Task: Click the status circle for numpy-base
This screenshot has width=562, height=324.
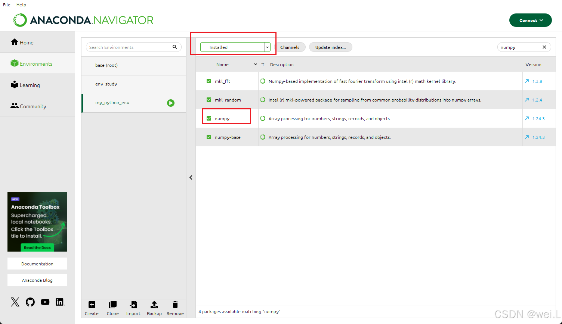Action: 263,137
